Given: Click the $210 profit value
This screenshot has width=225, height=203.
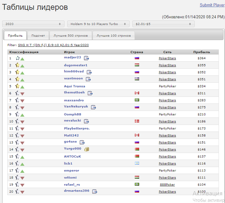Looking at the screenshot, I should pos(202,114).
